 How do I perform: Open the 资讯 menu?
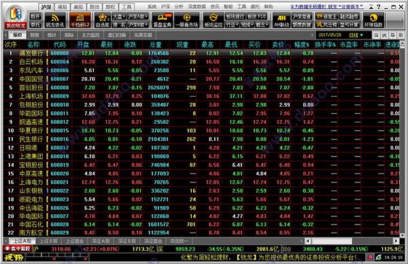[215, 7]
